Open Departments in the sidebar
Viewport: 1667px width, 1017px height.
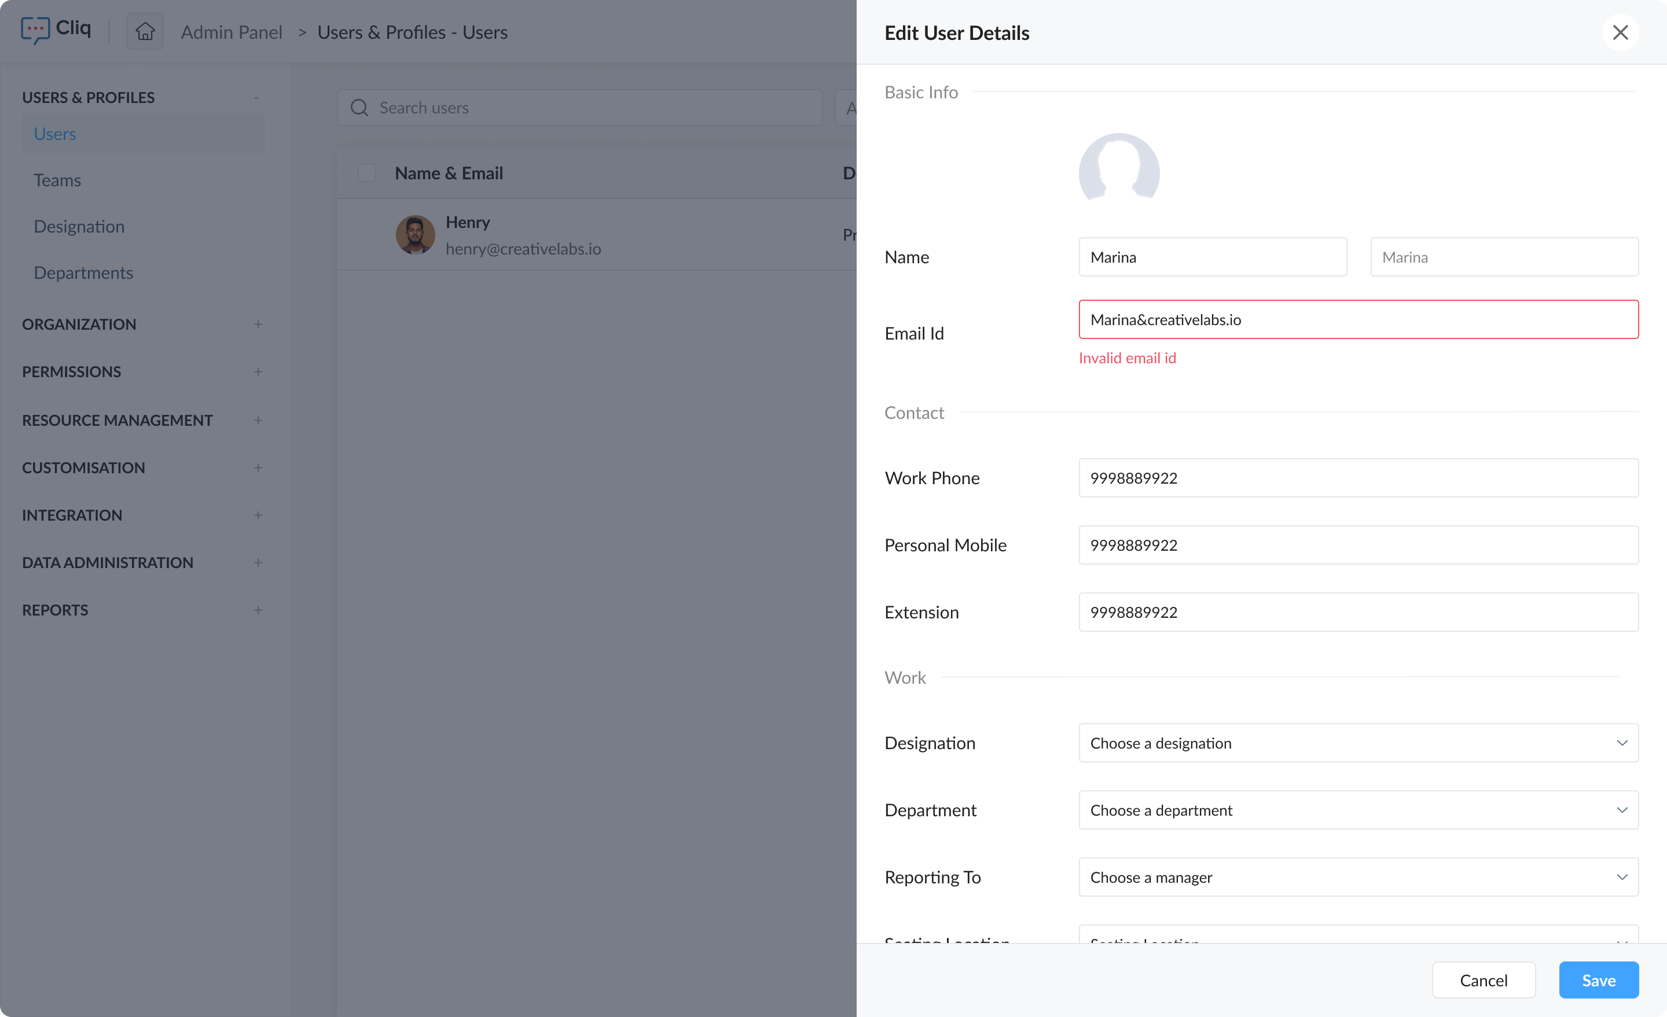[83, 272]
